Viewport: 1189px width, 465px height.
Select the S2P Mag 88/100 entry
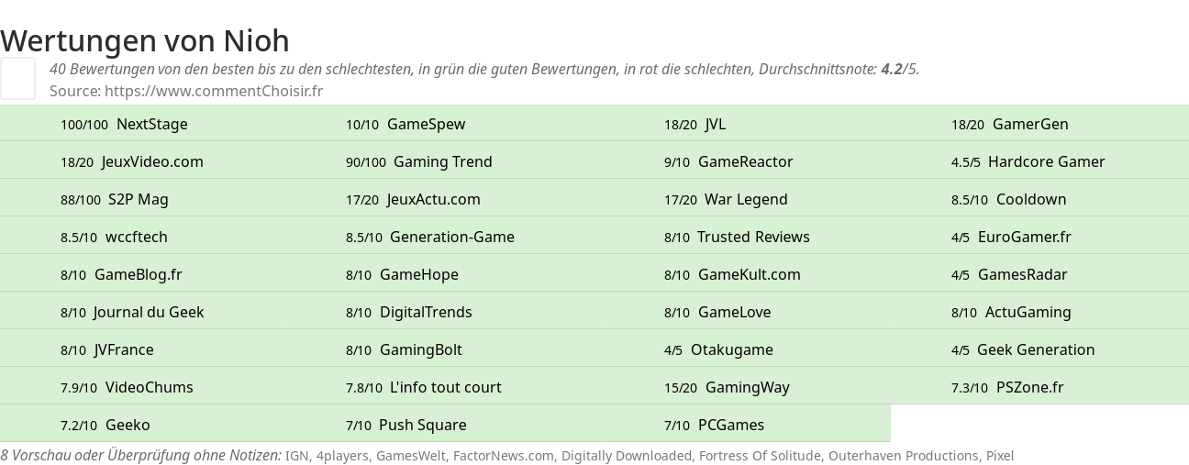point(115,199)
